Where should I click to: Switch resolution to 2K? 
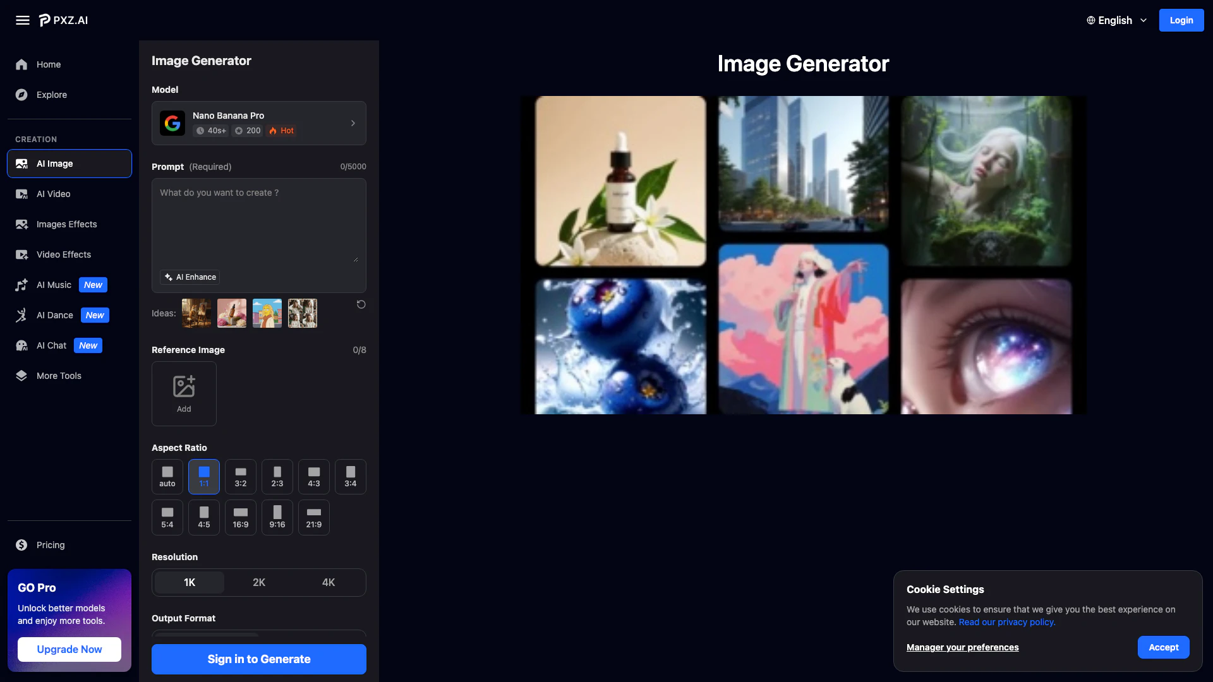[259, 582]
